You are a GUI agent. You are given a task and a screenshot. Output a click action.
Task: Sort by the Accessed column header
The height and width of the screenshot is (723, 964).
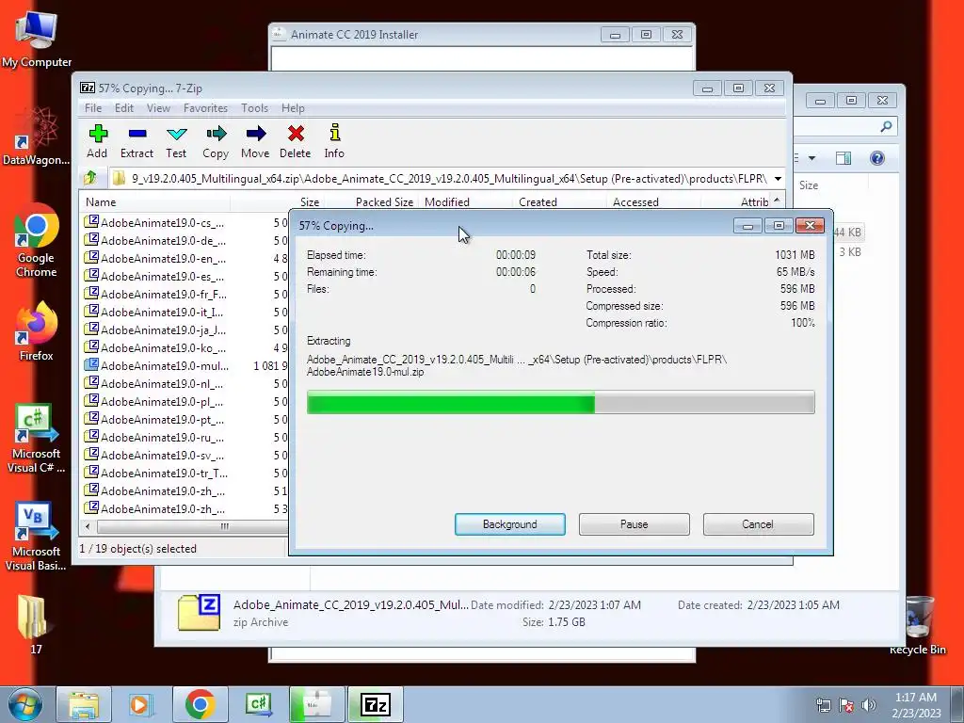[653, 202]
